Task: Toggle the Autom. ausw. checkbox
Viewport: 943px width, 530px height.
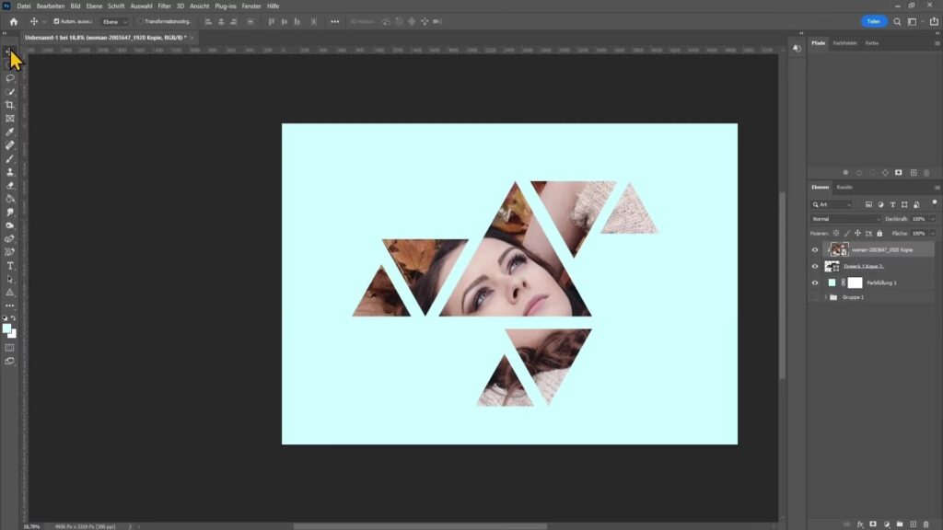Action: pos(57,21)
